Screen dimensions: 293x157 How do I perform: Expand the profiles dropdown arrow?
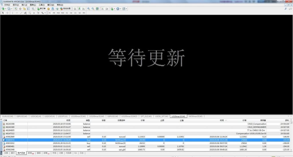11,9
